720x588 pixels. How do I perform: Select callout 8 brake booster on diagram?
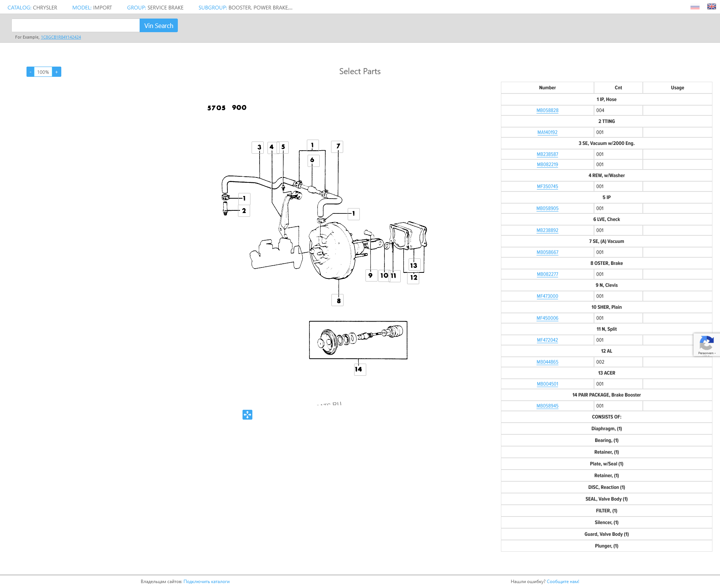click(x=337, y=300)
